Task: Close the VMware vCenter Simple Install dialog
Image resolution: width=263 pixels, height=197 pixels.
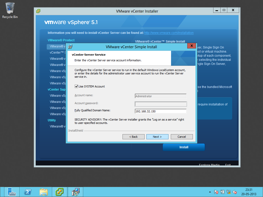Action: coord(192,46)
